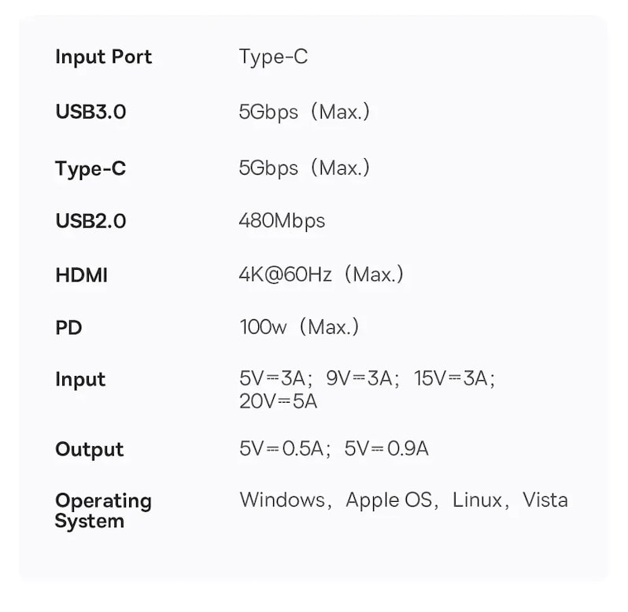Click the "USB2.0" spec label

tap(91, 221)
